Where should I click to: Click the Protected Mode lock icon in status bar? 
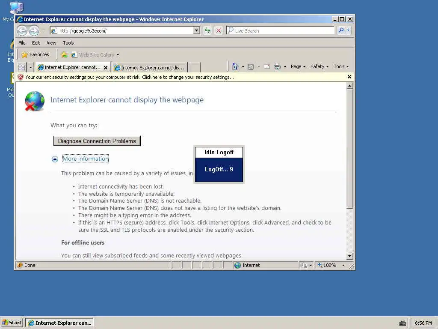click(x=304, y=265)
